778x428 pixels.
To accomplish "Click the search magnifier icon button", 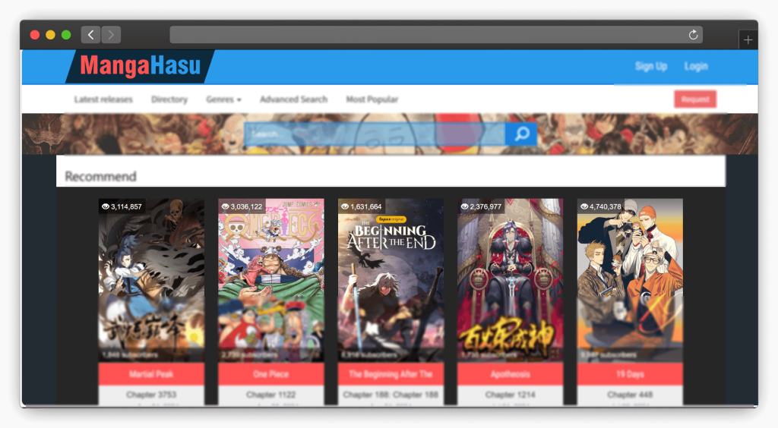I will [x=521, y=134].
